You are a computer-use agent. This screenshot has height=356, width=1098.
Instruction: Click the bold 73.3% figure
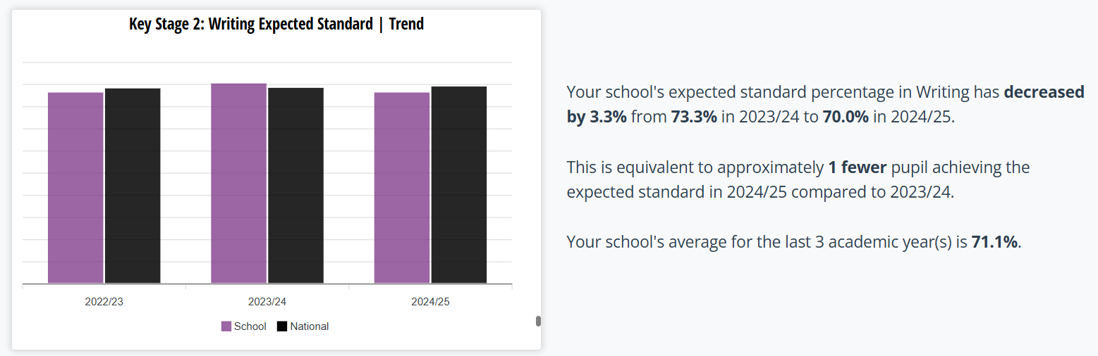pyautogui.click(x=694, y=117)
